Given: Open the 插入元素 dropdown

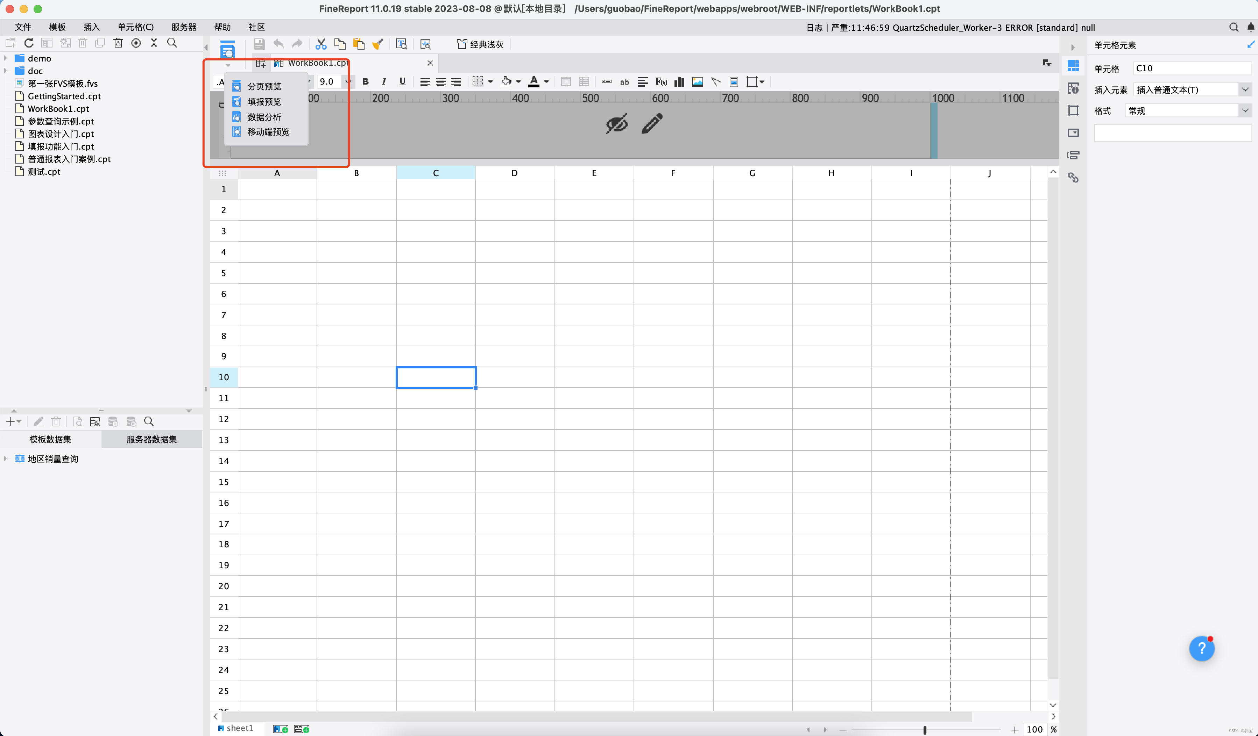Looking at the screenshot, I should click(x=1245, y=90).
